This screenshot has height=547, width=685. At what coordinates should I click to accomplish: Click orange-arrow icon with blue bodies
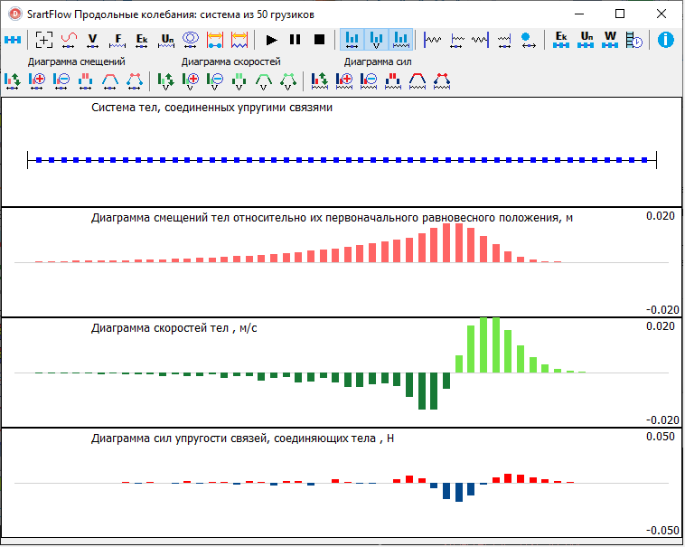coord(215,40)
